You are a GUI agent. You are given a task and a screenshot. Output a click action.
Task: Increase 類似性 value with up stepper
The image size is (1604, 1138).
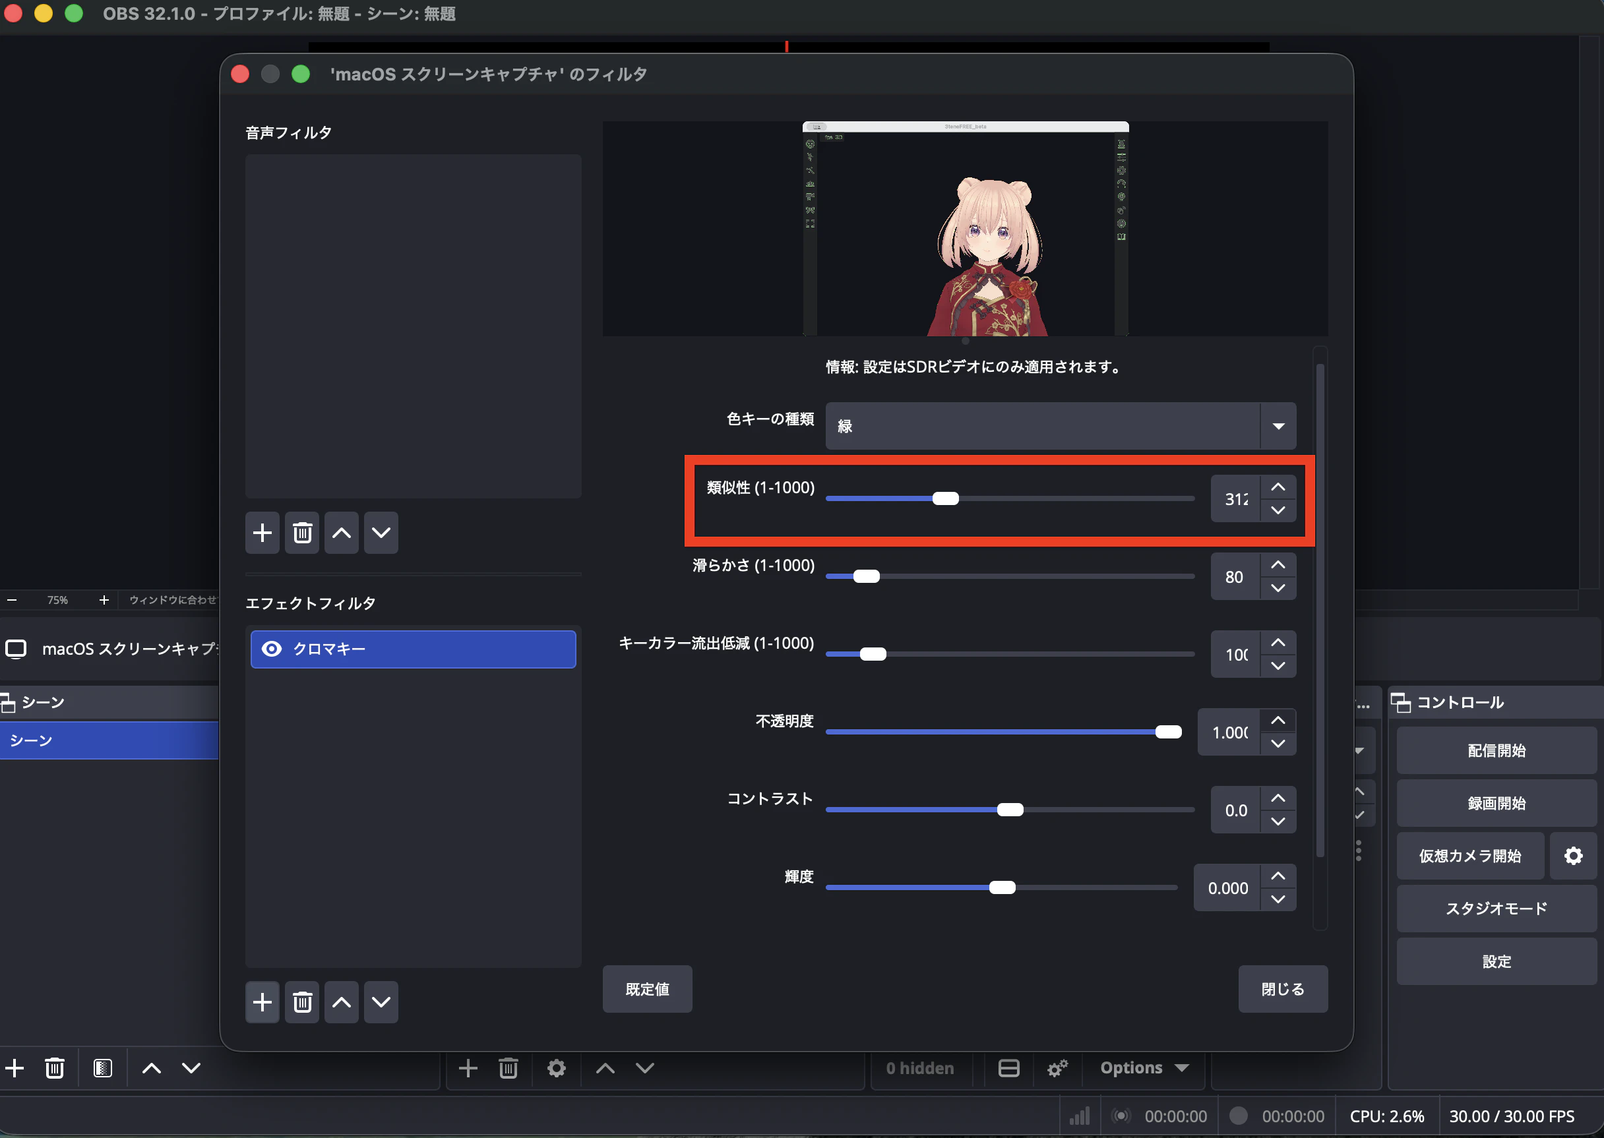click(x=1278, y=487)
